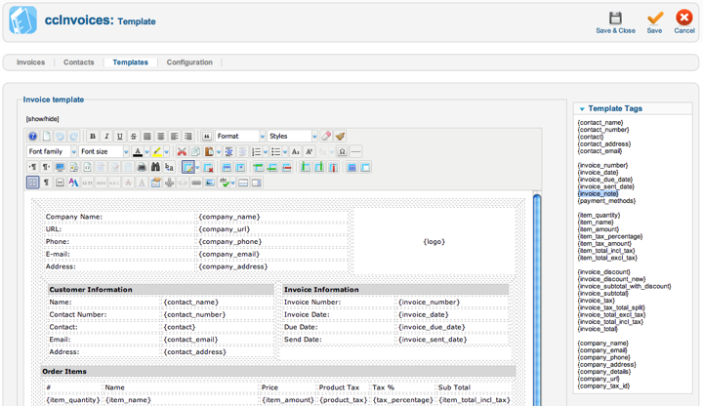Image resolution: width=703 pixels, height=406 pixels.
Task: Toggle strikethrough formatting button
Action: (134, 137)
